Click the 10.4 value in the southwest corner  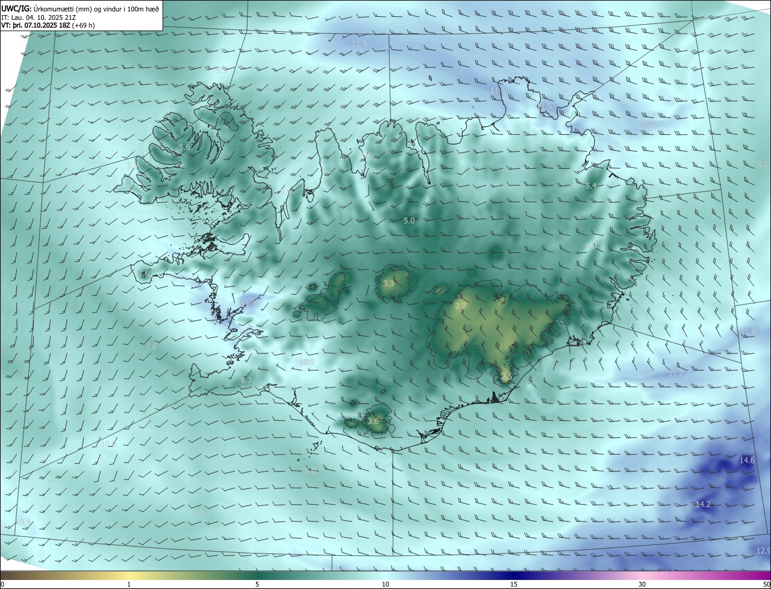(x=23, y=522)
